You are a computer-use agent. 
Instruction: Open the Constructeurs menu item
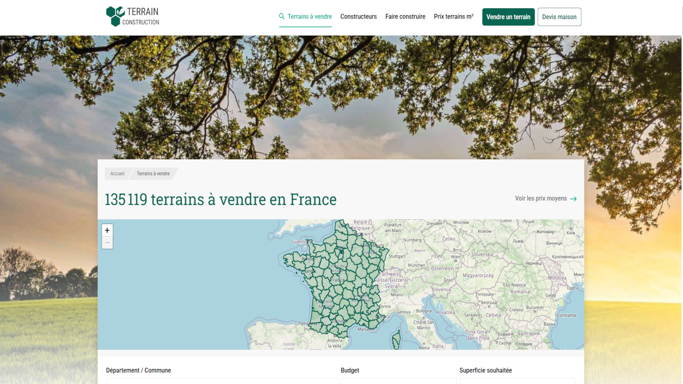358,16
